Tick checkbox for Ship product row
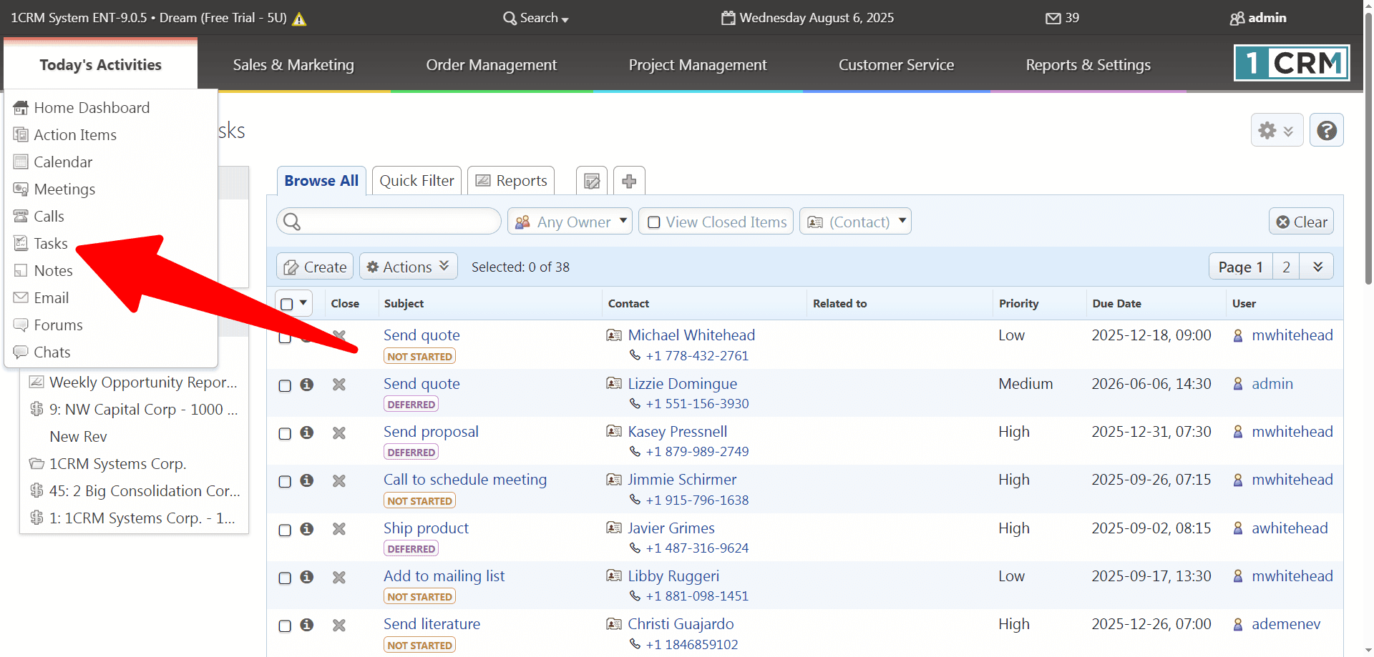Image resolution: width=1374 pixels, height=657 pixels. 285,530
